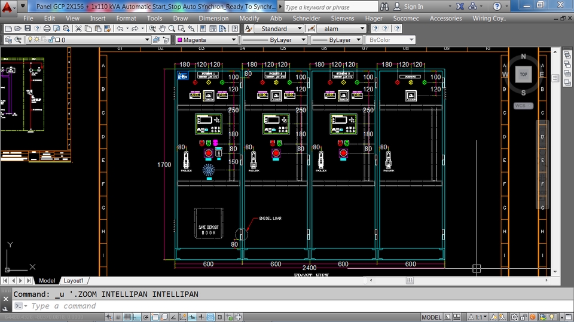The width and height of the screenshot is (574, 322).
Task: Toggle Dynamic Input in status bar
Action: click(x=192, y=317)
